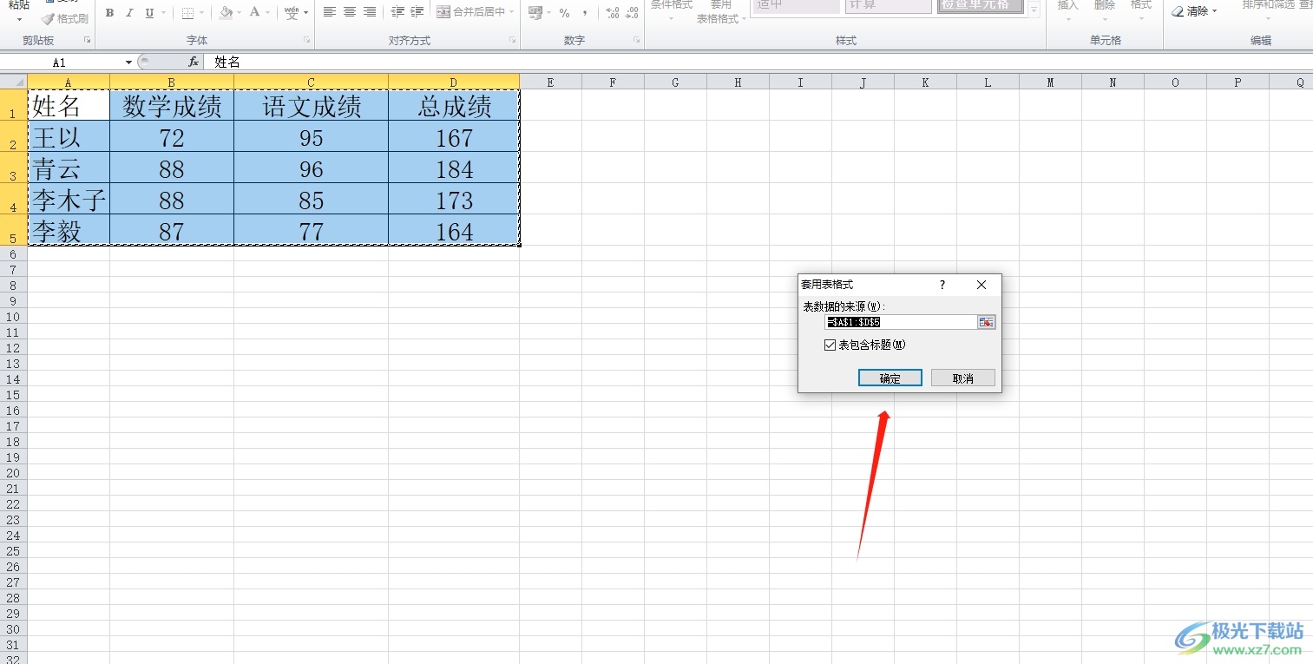The width and height of the screenshot is (1313, 664).
Task: Toggle italic formatting
Action: pyautogui.click(x=129, y=13)
